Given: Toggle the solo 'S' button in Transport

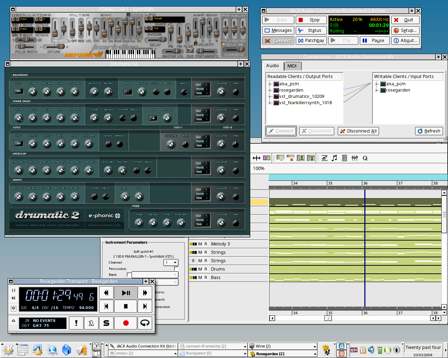Looking at the screenshot, I should [106, 323].
